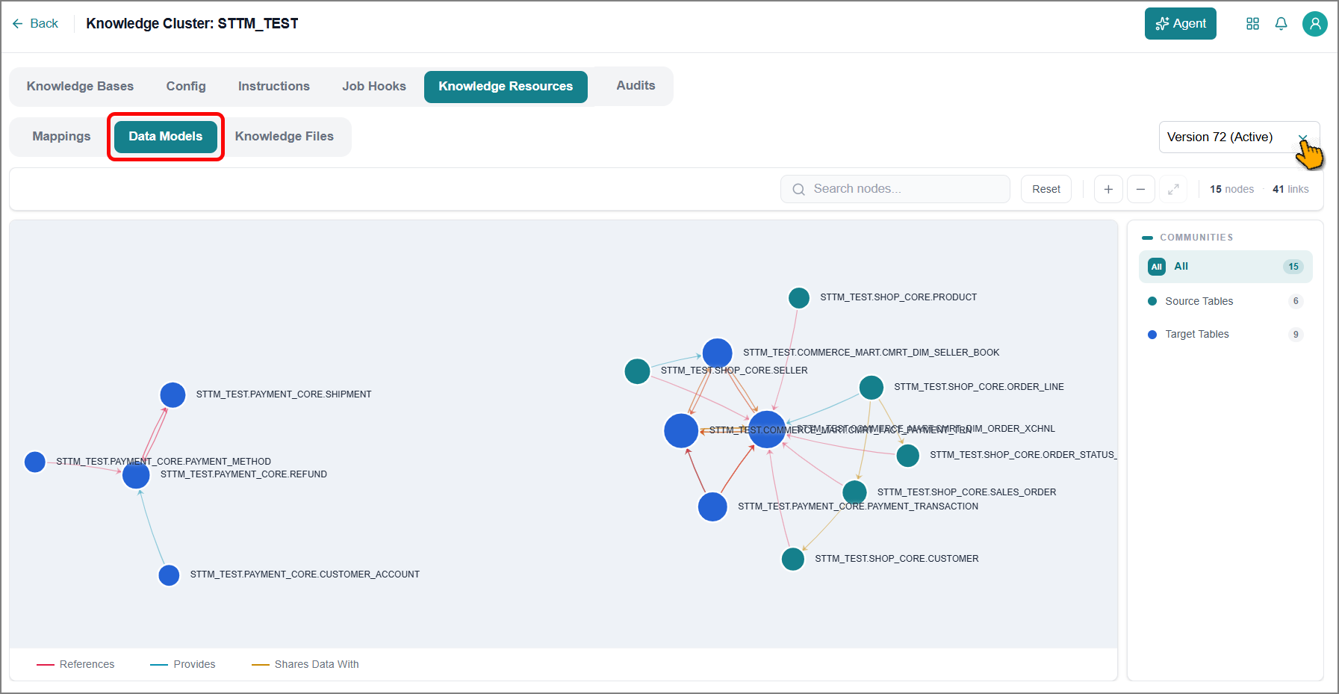Select the CMRT_DIM_SELLER_BOOK node
This screenshot has width=1339, height=694.
[718, 353]
